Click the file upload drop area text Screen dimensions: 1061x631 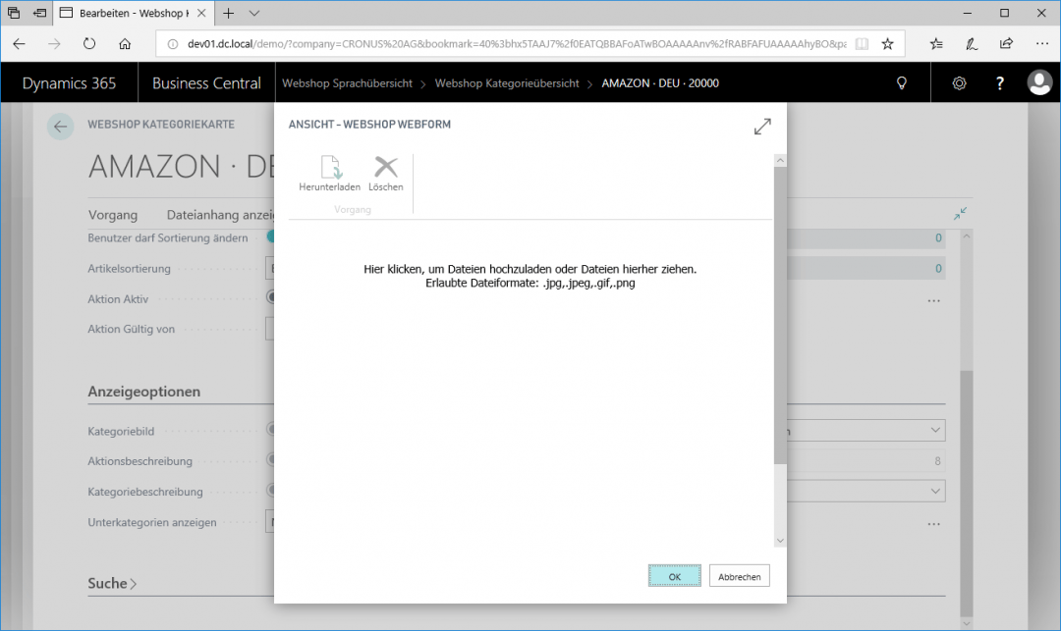pyautogui.click(x=530, y=276)
